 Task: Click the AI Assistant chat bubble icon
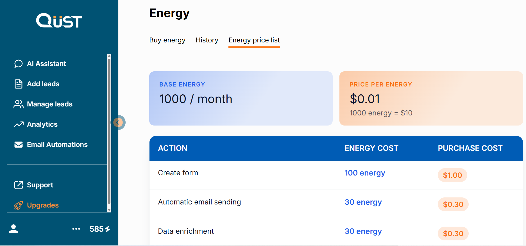[19, 64]
